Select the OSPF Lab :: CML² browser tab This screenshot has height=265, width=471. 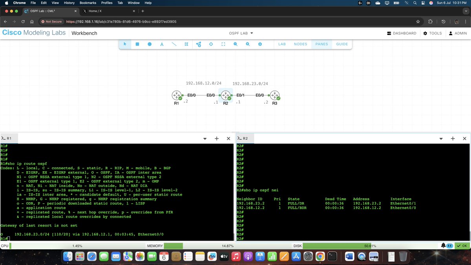(x=51, y=11)
